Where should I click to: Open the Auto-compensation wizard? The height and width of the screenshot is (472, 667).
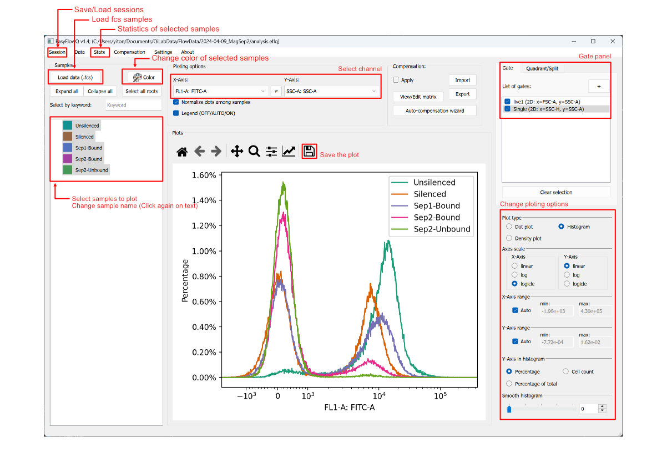point(434,111)
